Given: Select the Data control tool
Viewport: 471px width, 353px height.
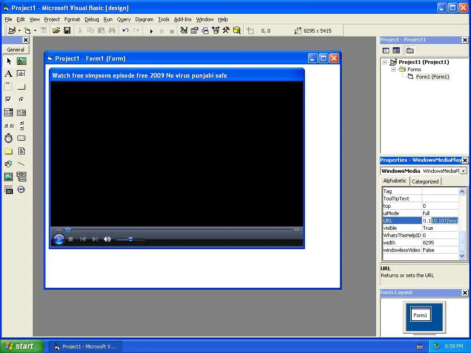Looking at the screenshot, I should pyautogui.click(x=21, y=177).
